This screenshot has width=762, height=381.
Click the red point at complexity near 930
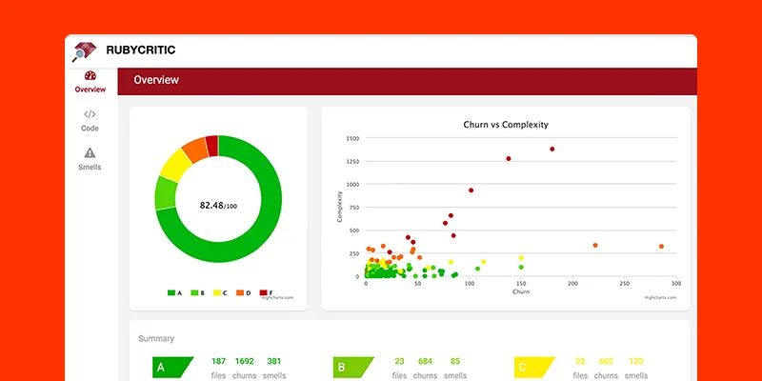click(x=471, y=190)
